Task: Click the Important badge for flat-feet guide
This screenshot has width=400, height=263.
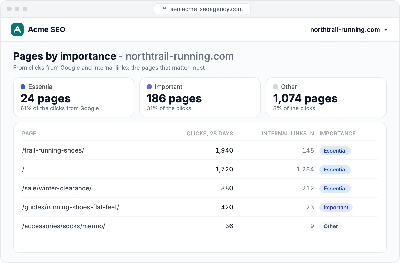Action: [336, 208]
